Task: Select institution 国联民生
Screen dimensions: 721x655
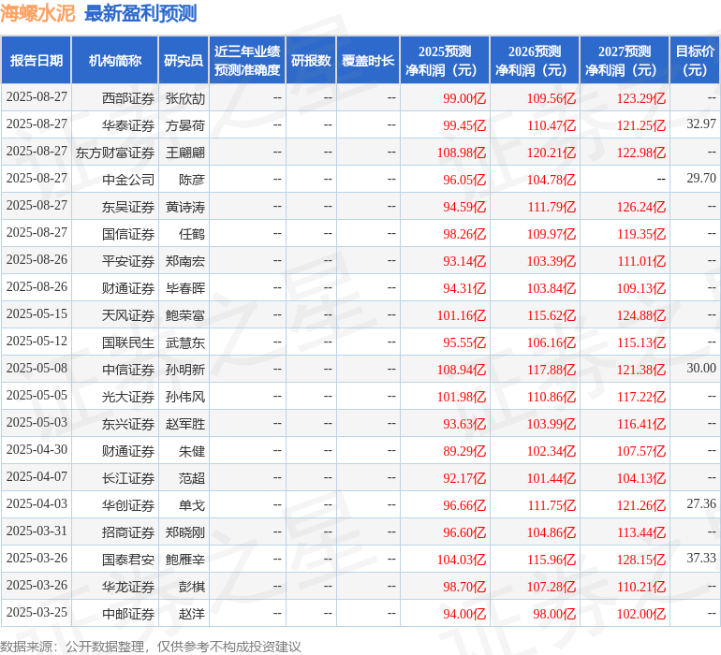Action: [x=128, y=342]
